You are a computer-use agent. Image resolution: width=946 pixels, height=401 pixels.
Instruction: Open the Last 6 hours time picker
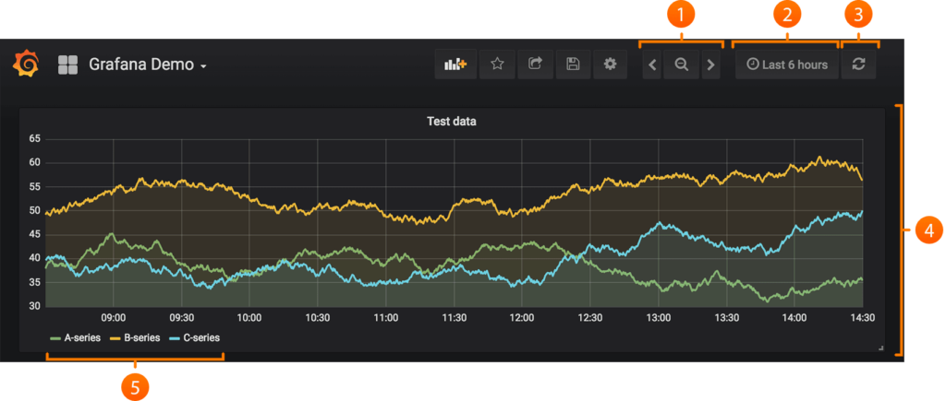coord(786,65)
